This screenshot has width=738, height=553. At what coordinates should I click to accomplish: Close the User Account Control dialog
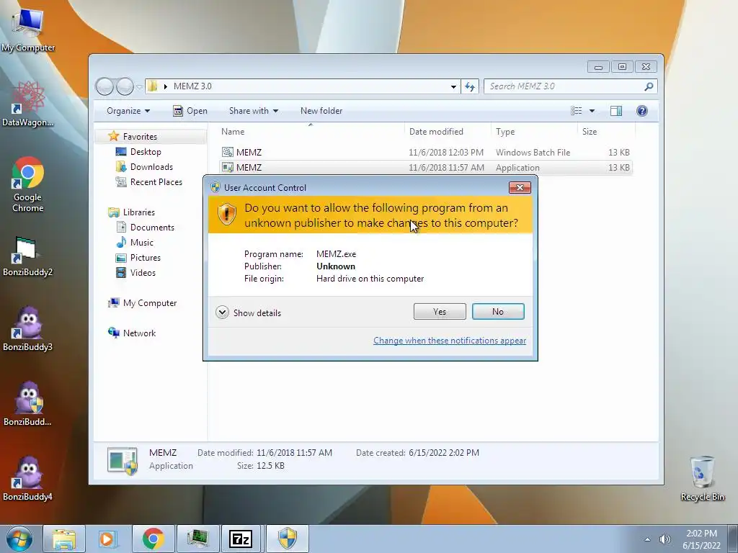[520, 188]
